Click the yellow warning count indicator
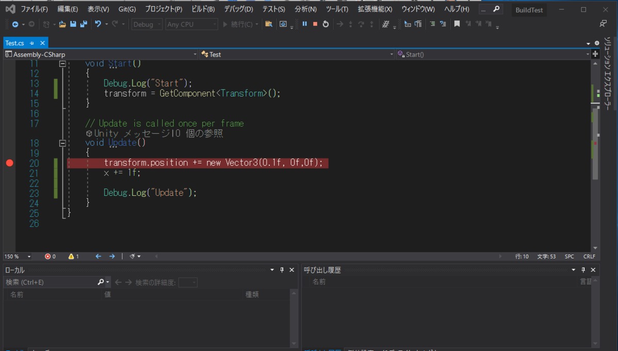The width and height of the screenshot is (618, 351). [x=74, y=256]
